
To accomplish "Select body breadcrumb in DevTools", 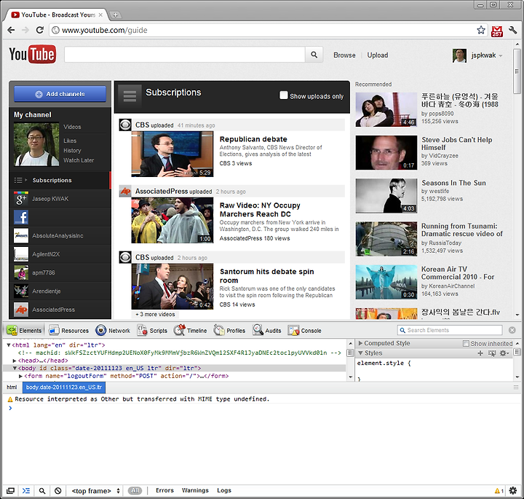I will 64,388.
